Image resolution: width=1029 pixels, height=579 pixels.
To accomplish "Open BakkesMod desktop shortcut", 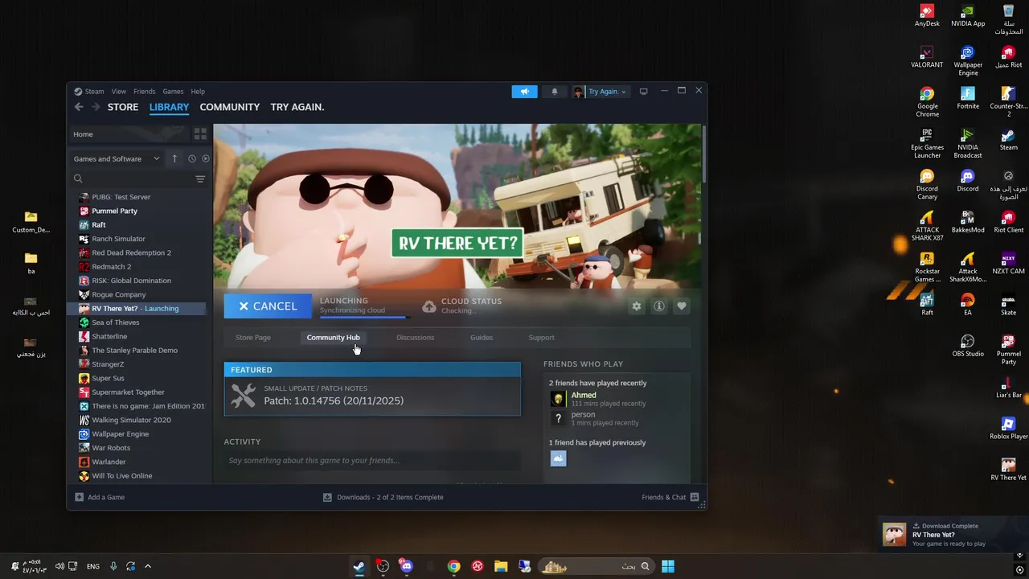I will (968, 221).
